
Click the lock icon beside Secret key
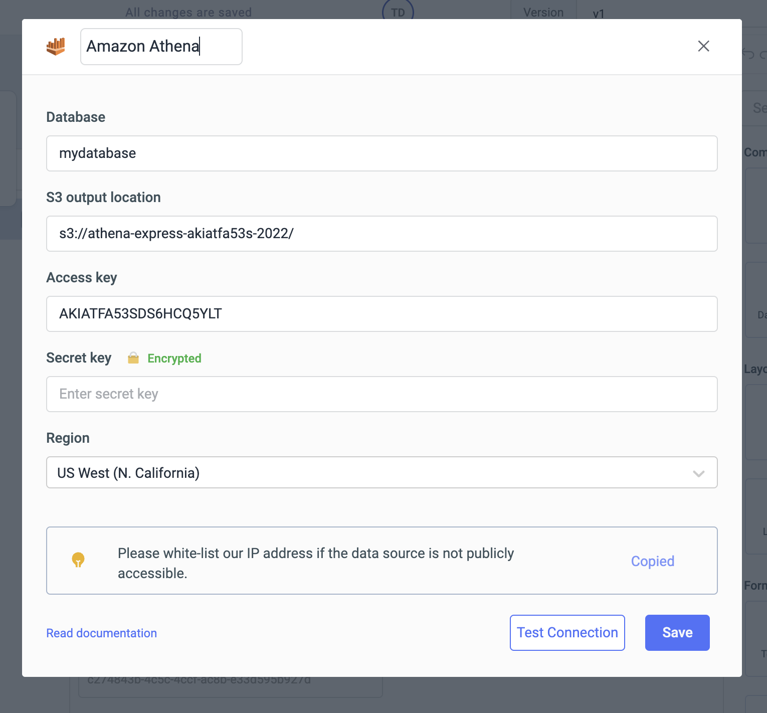click(133, 358)
